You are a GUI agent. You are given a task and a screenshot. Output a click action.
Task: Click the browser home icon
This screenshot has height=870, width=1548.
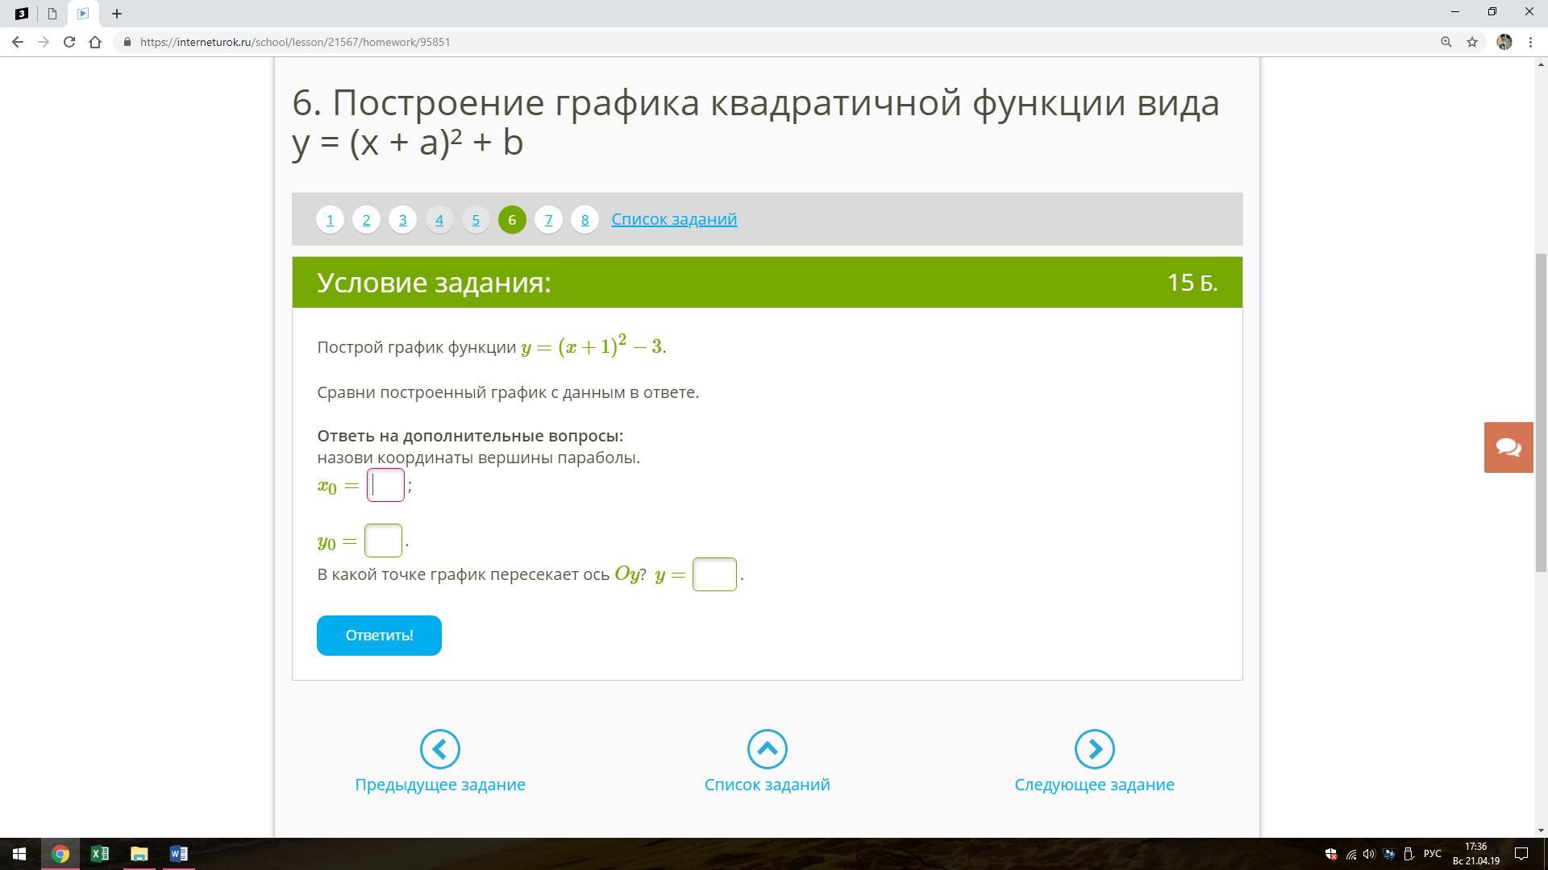pos(95,42)
